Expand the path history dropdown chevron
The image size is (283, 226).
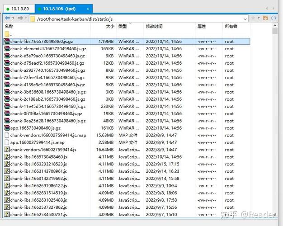pyautogui.click(x=245, y=19)
